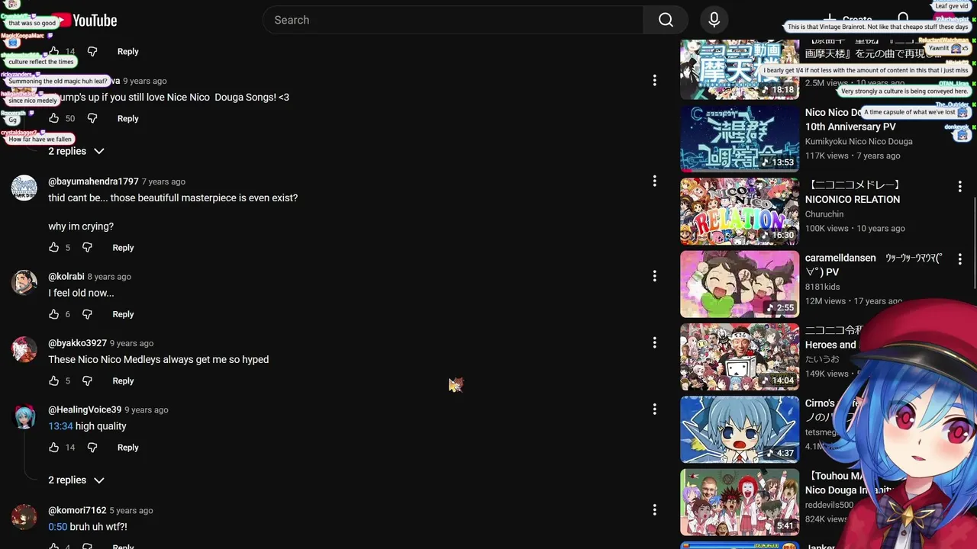Like the top comment with 14 likes
The image size is (977, 549).
53,51
